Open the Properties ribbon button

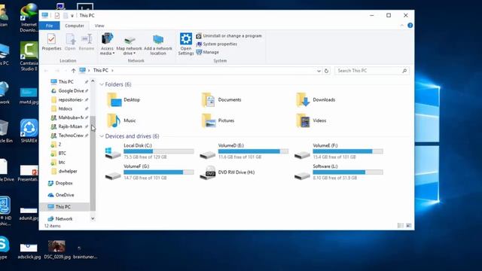coord(51,42)
